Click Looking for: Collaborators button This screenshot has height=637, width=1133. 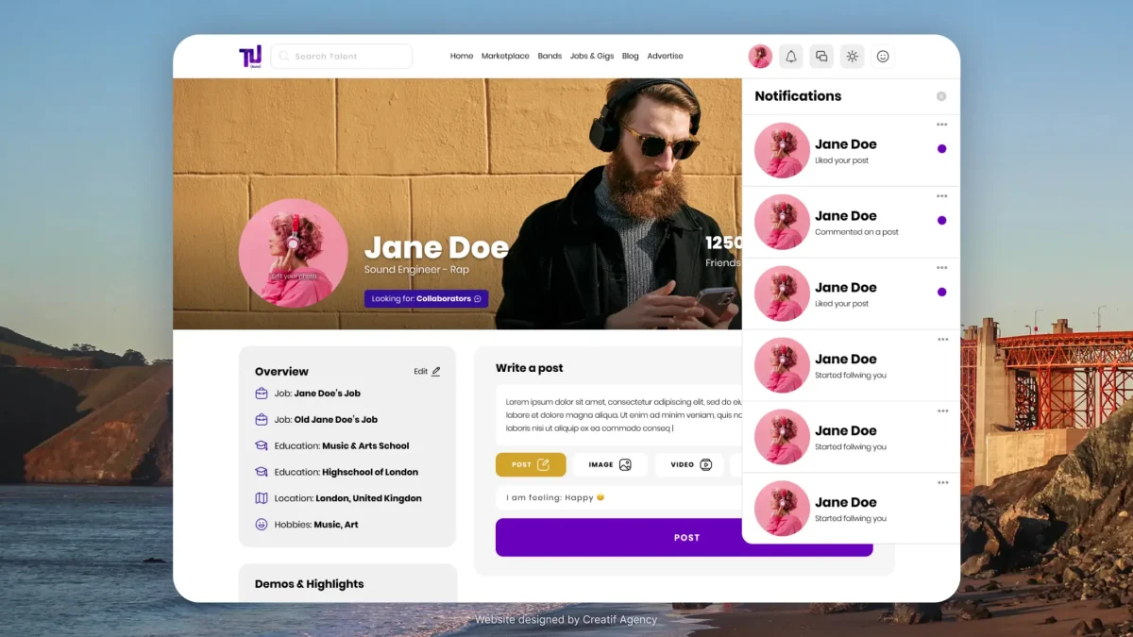coord(426,299)
